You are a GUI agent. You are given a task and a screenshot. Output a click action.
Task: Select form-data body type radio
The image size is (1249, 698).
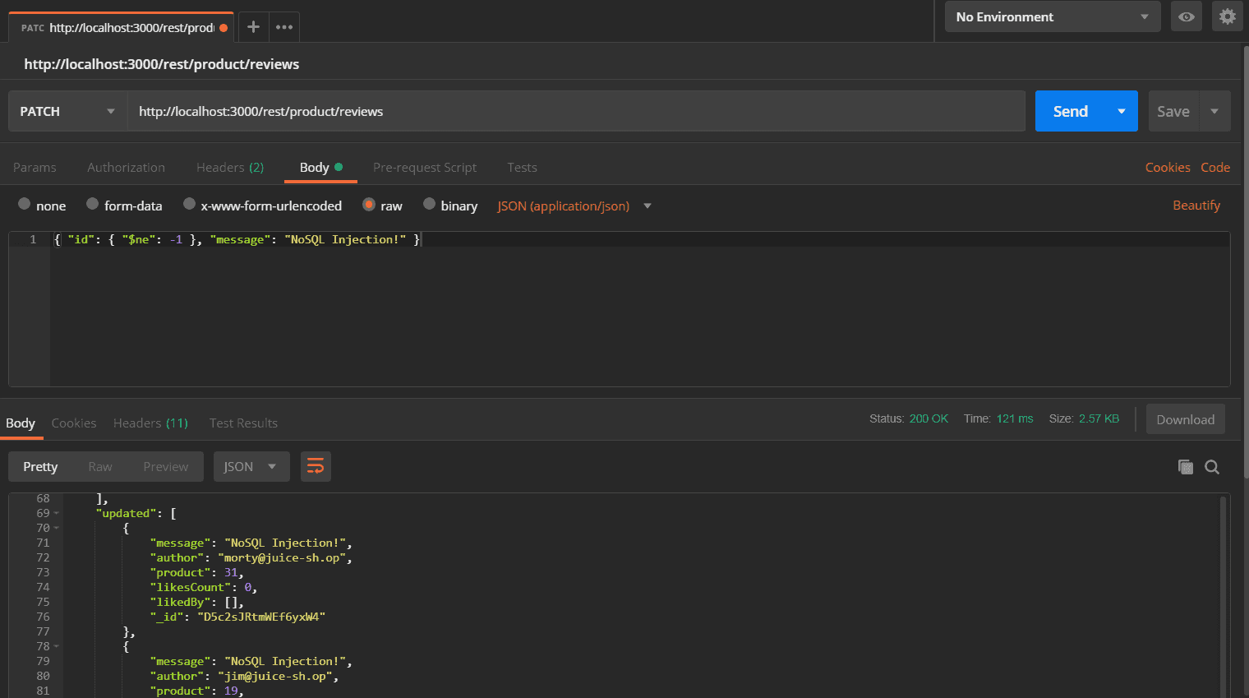coord(93,204)
